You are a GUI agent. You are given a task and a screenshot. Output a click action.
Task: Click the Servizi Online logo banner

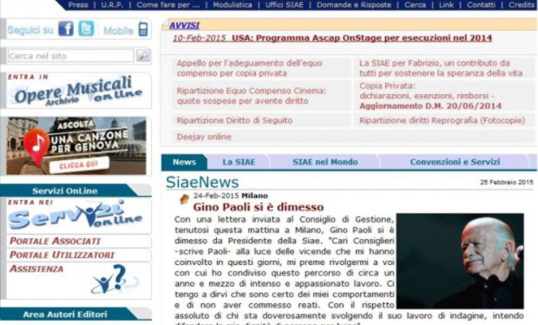coord(76,215)
